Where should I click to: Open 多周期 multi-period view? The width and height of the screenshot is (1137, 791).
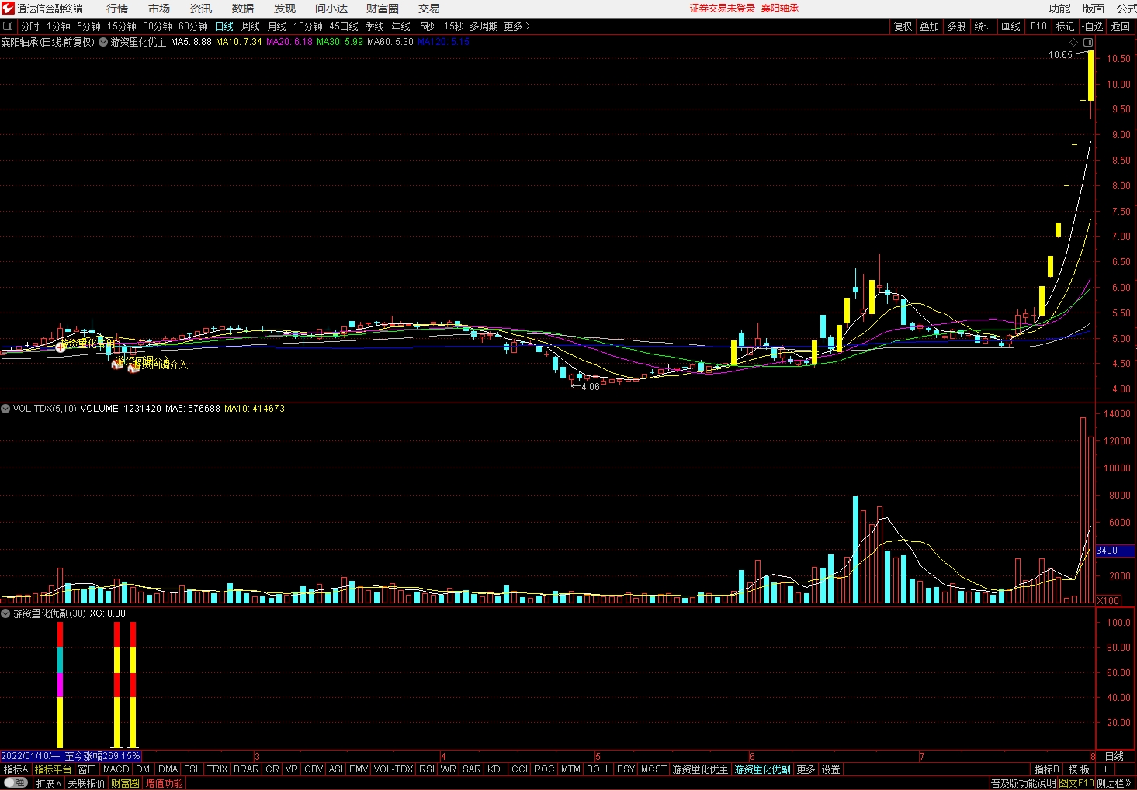click(484, 26)
